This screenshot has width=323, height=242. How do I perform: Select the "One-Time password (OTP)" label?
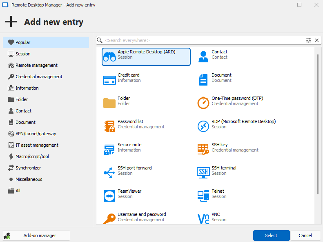tap(237, 98)
